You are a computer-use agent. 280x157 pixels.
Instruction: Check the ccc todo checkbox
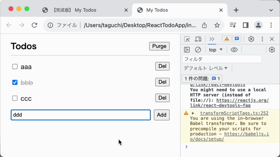tap(15, 98)
